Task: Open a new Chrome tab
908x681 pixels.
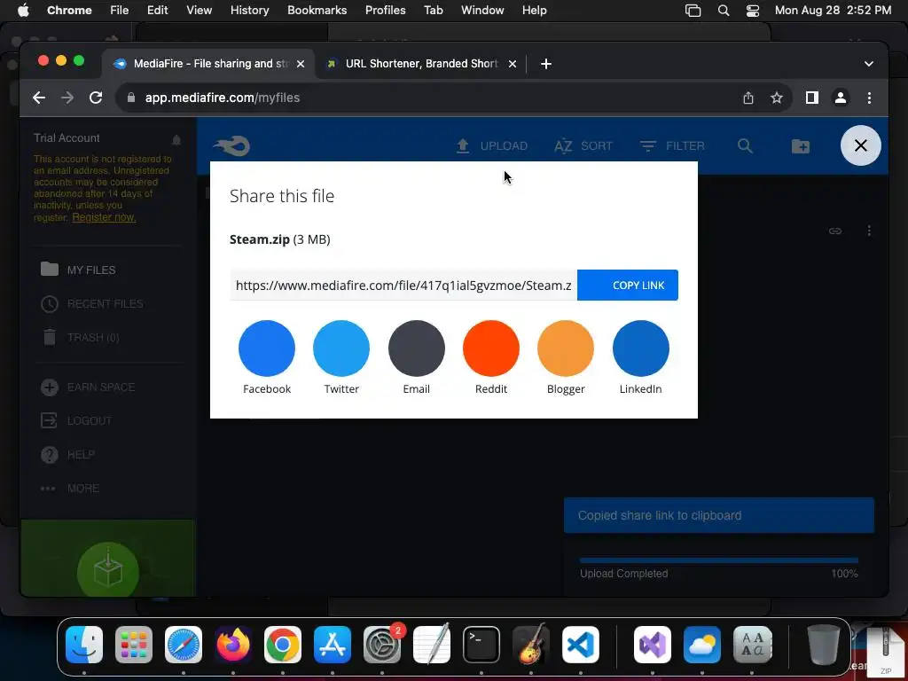Action: 545,64
